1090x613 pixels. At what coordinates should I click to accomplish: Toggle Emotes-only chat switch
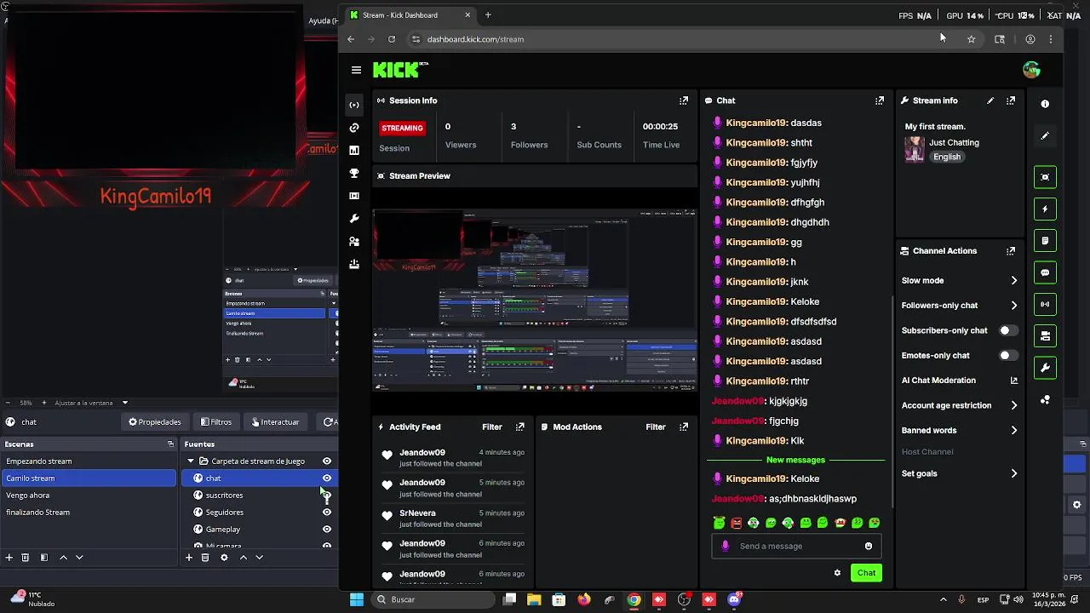pos(1008,356)
